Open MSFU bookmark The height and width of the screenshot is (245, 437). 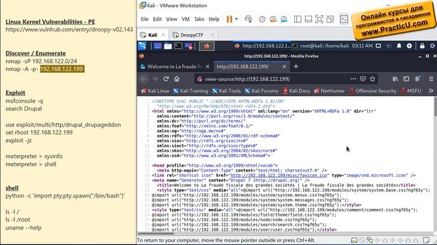[x=411, y=91]
